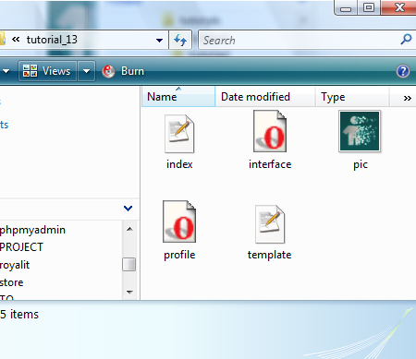
Task: Click the template file name label
Action: point(270,255)
